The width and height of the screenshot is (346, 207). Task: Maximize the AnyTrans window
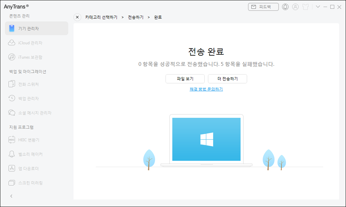tap(332, 7)
